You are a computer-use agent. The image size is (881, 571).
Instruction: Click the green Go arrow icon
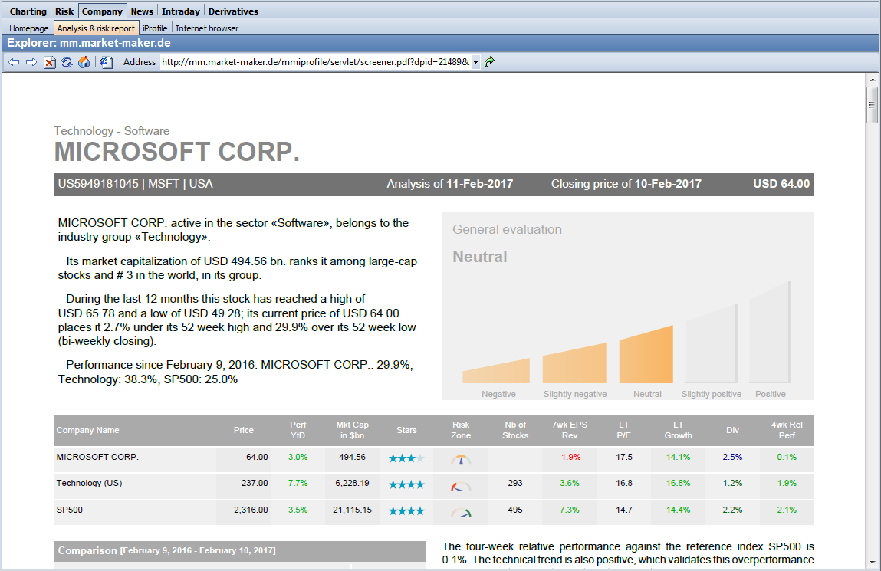pos(489,62)
